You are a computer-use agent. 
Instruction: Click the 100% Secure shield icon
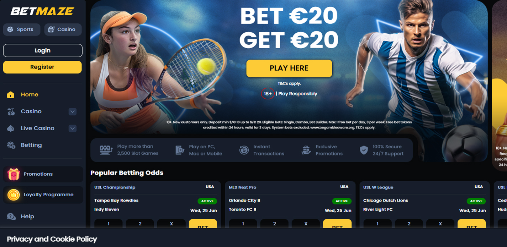click(x=364, y=150)
